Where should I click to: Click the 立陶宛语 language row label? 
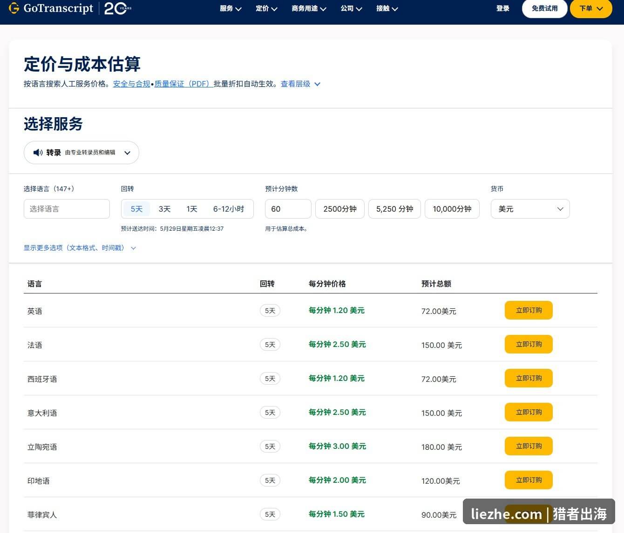pos(42,447)
